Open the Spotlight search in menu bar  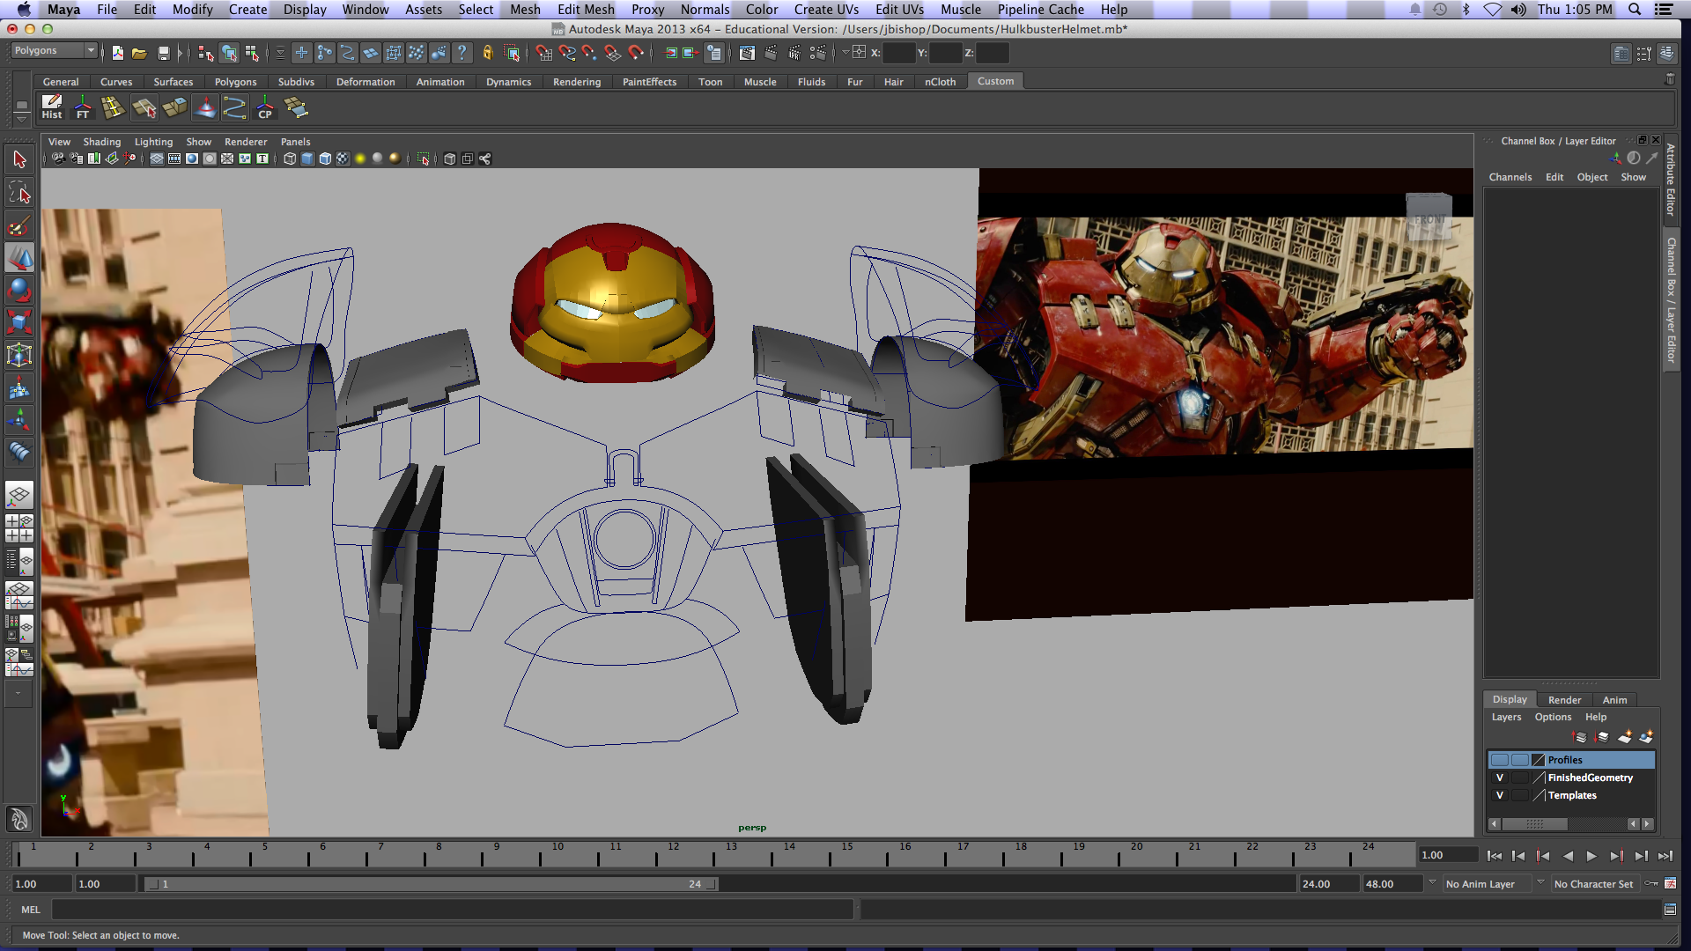(1635, 10)
